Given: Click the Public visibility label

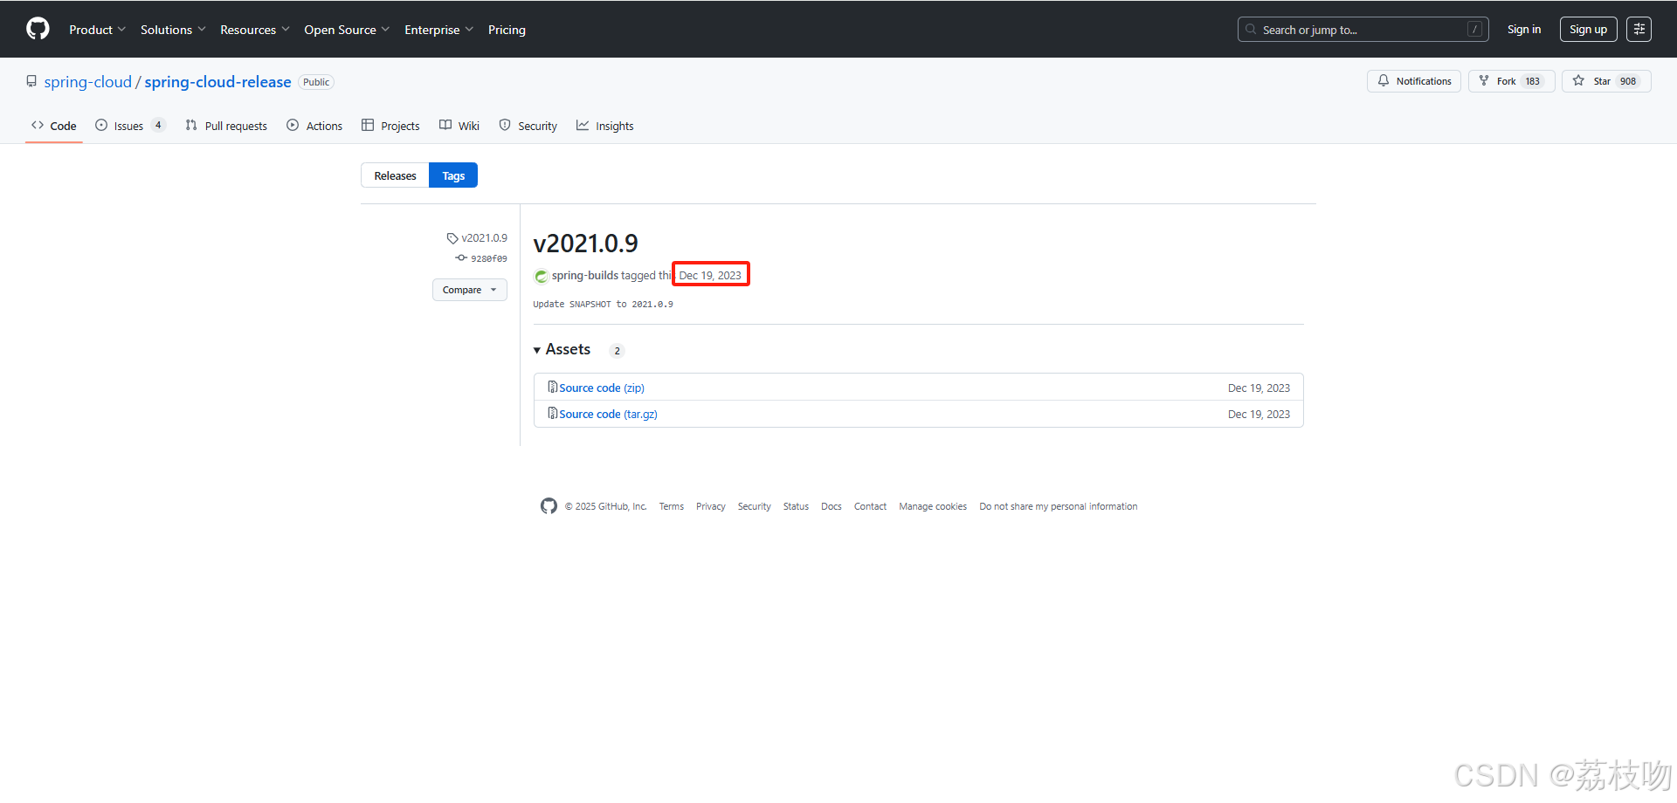Looking at the screenshot, I should (316, 82).
